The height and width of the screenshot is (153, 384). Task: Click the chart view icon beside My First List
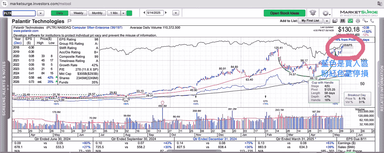(x=335, y=21)
